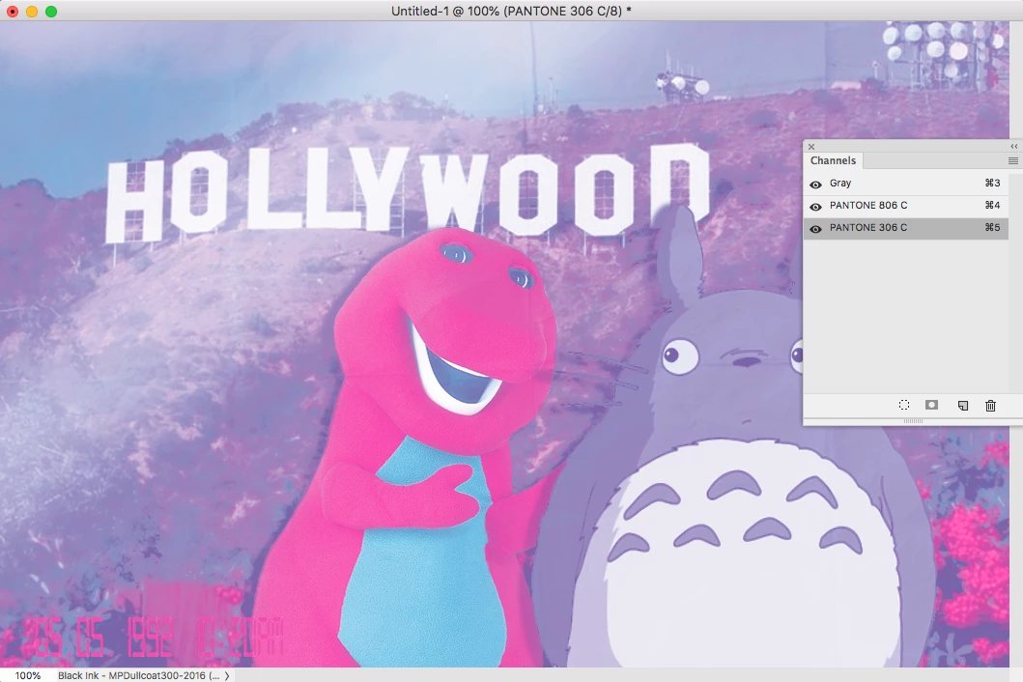Collapse the Channels panel with double arrows
1023x682 pixels.
[1014, 146]
